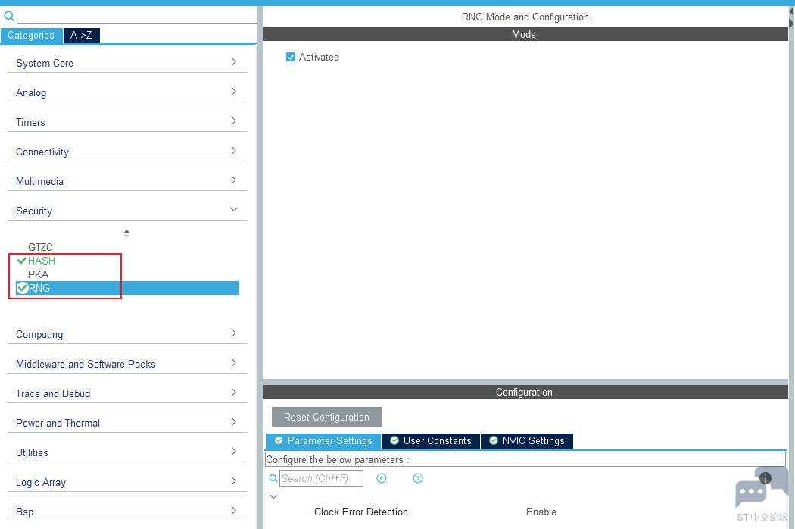Expand the System Core category
Screen dimensions: 795x529
pos(126,63)
